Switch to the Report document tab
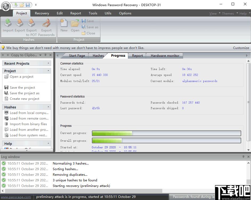 point(137,56)
